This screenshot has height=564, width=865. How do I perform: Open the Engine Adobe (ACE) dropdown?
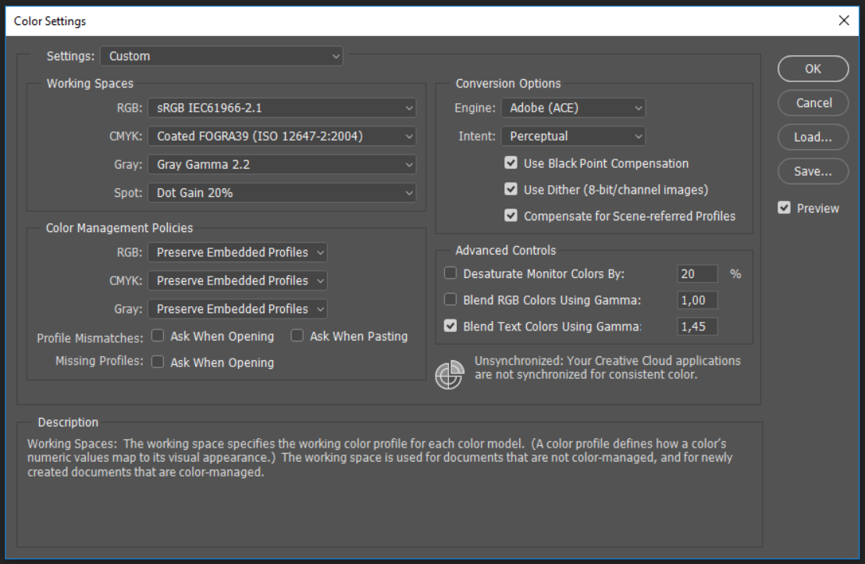point(573,108)
